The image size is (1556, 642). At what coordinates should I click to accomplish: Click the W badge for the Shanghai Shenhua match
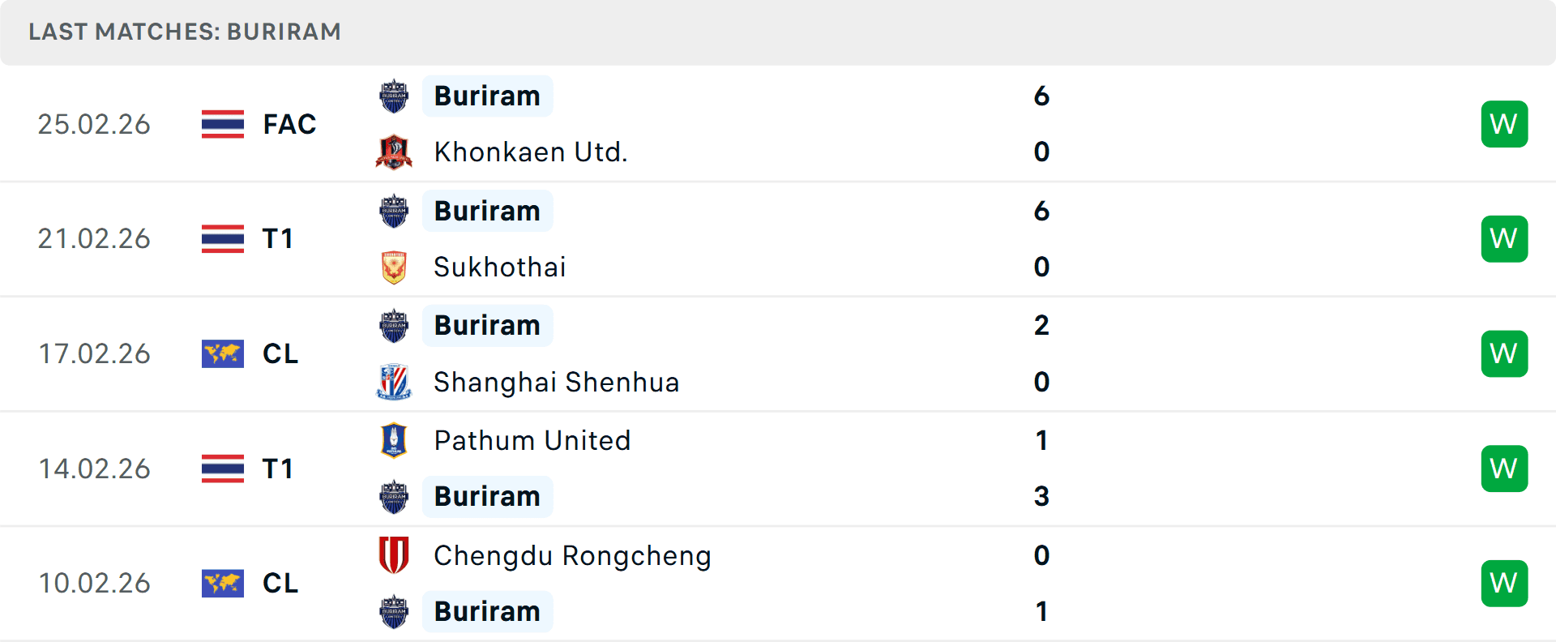[x=1504, y=353]
